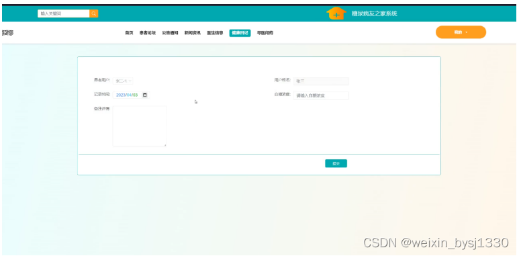Open the 首页 nav item
Viewport: 519px width, 256px height.
pyautogui.click(x=129, y=33)
